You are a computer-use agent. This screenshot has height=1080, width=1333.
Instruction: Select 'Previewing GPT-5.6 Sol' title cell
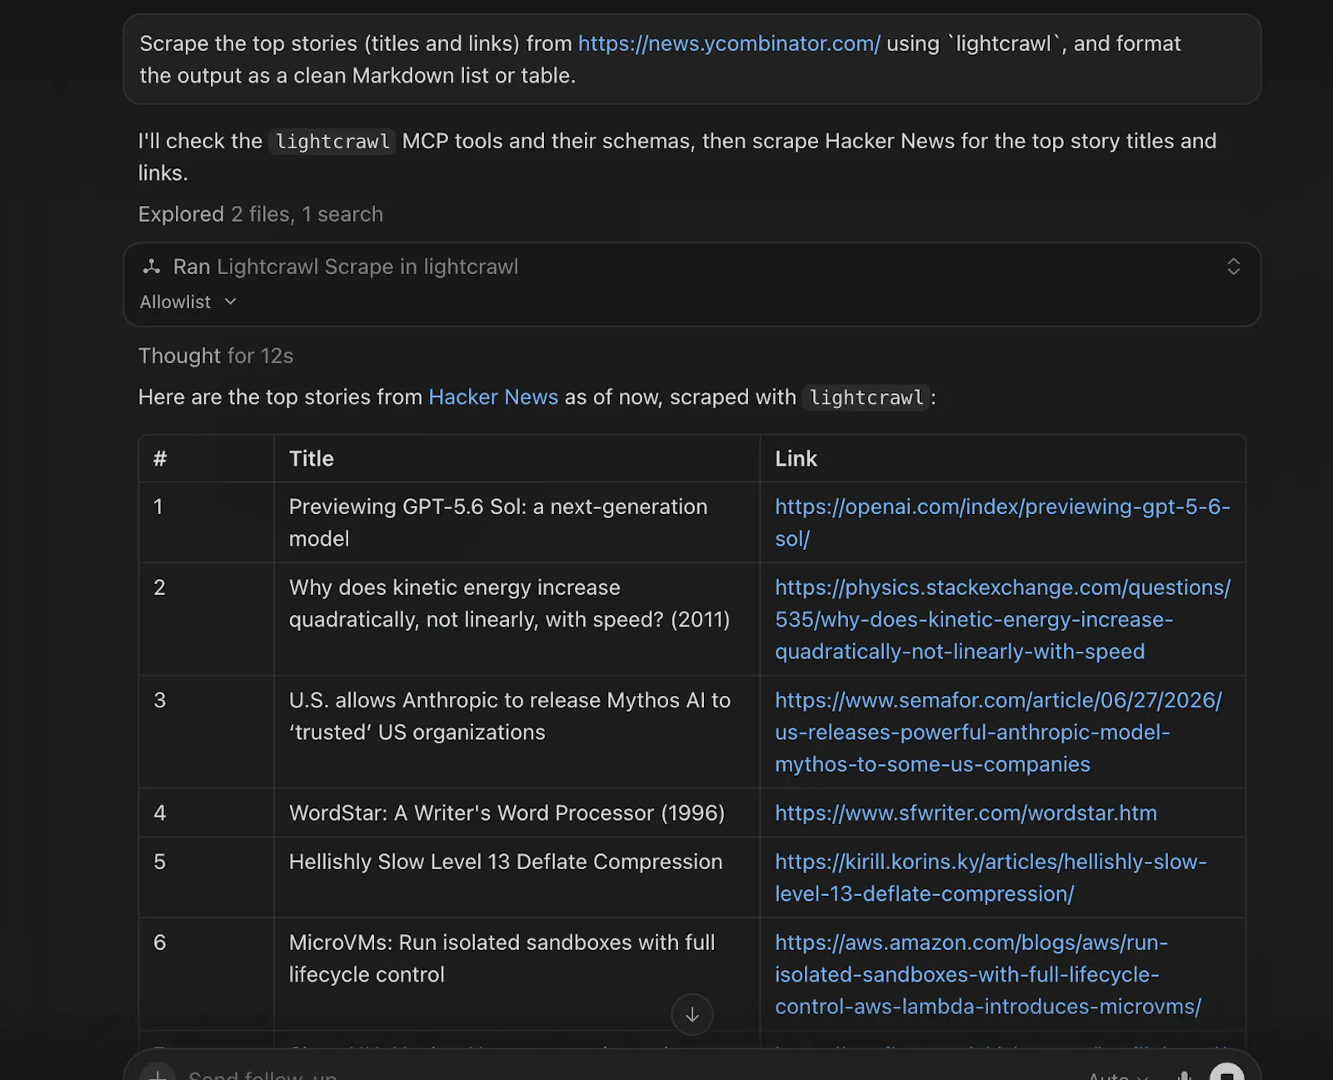click(517, 522)
